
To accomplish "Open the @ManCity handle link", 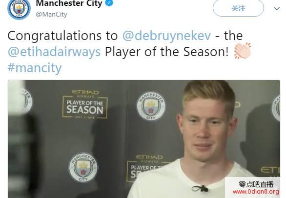I will point(51,15).
